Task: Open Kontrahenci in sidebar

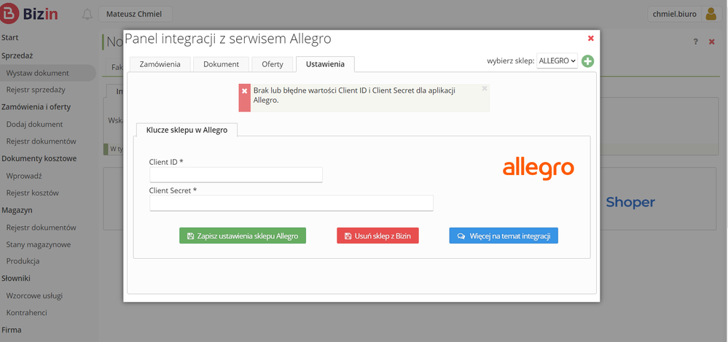Action: tap(26, 313)
